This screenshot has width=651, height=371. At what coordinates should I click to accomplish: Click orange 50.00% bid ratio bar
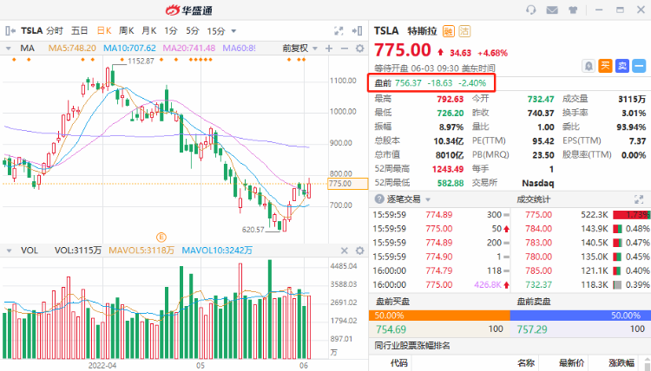439,316
